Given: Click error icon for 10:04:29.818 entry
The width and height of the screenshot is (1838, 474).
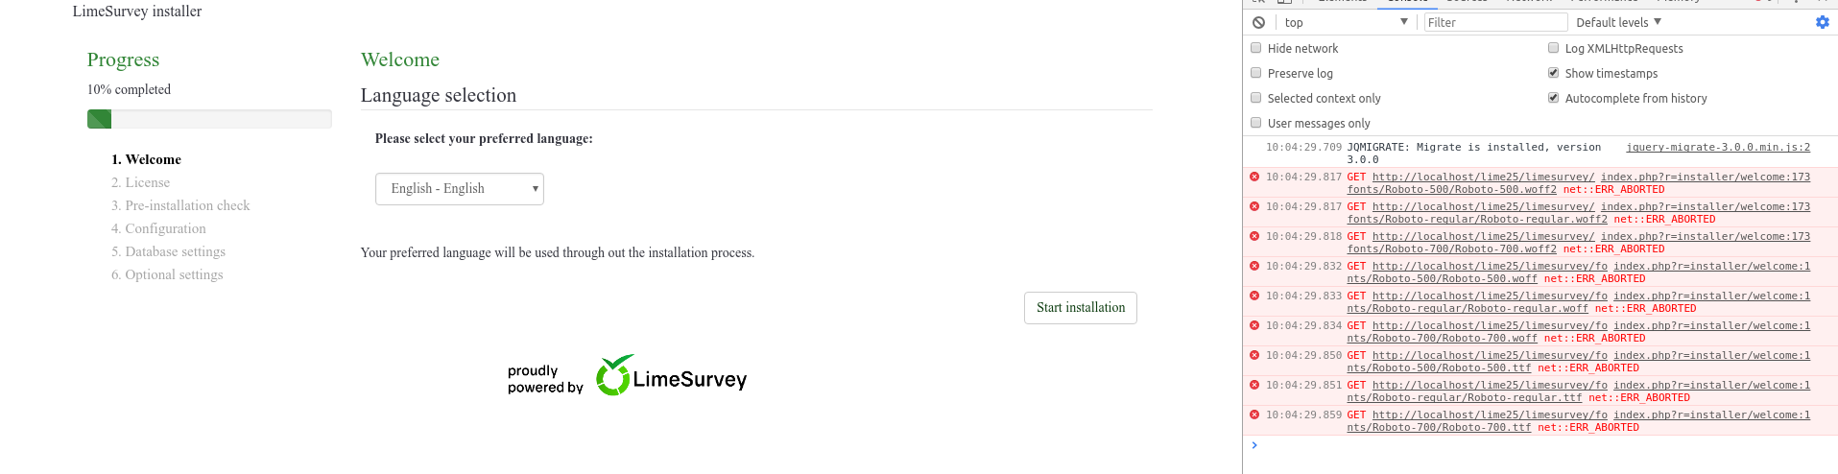Looking at the screenshot, I should coord(1254,236).
